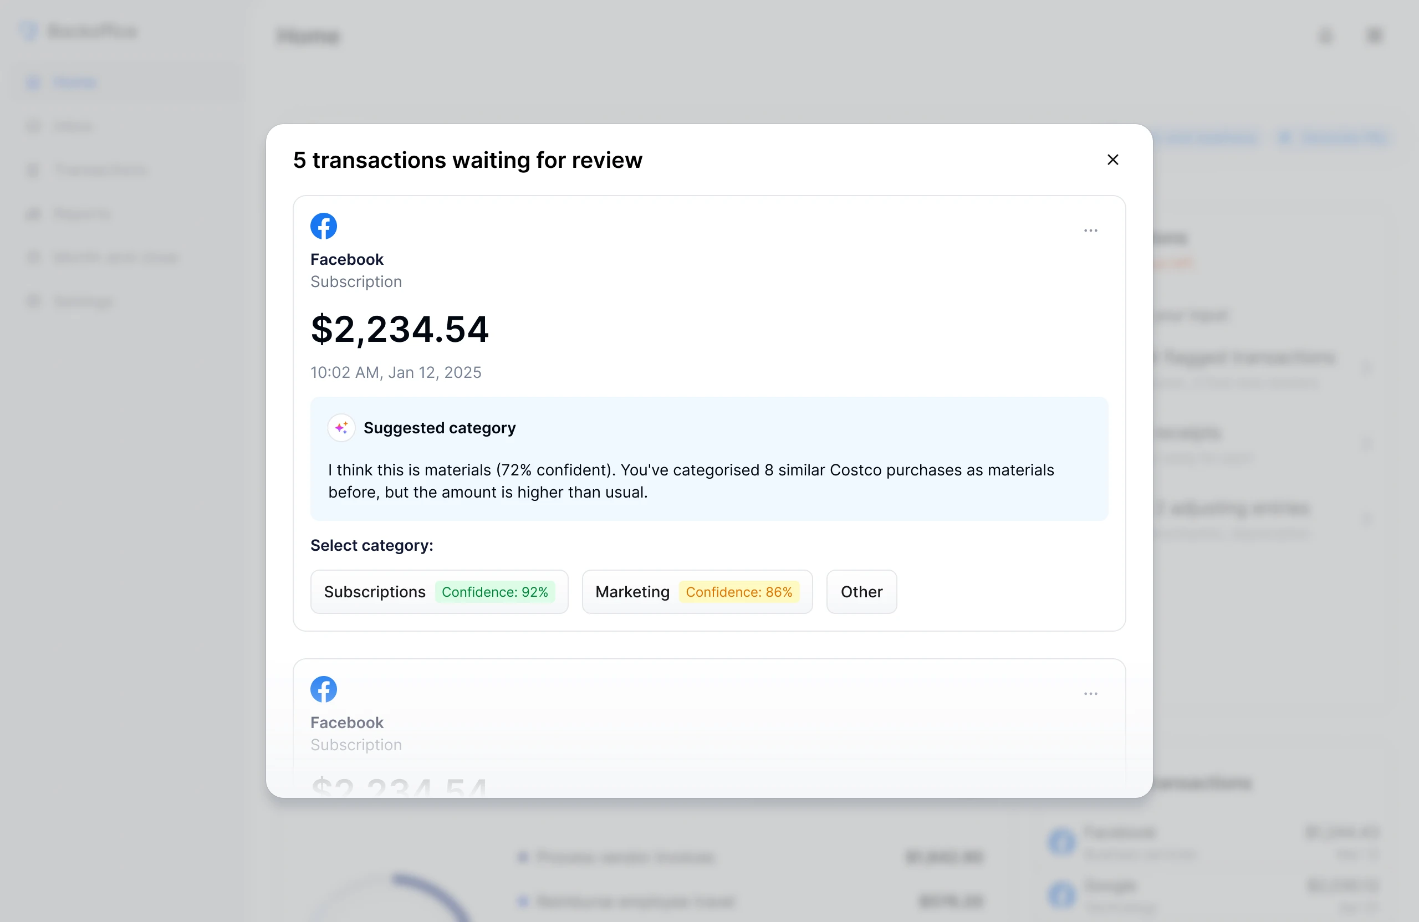Click the Facebook logo on second transaction

[324, 689]
